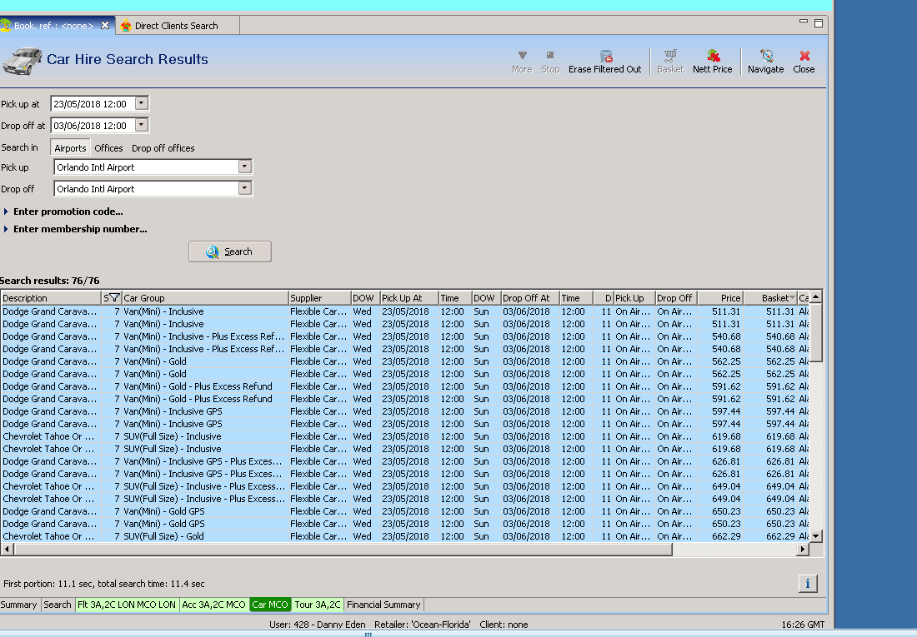Click the Nett Price toolbar icon
The height and width of the screenshot is (637, 917).
tap(712, 57)
